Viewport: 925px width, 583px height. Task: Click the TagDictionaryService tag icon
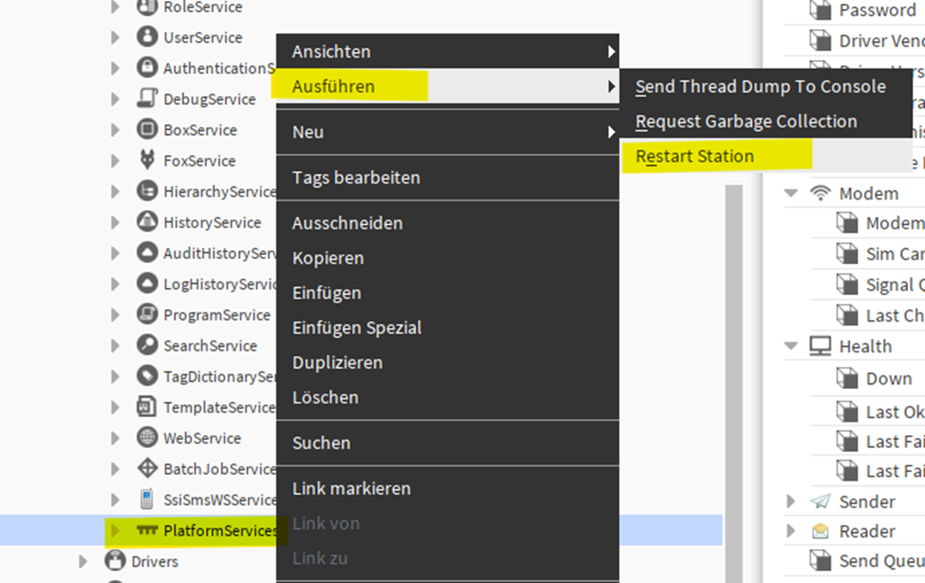[x=147, y=376]
